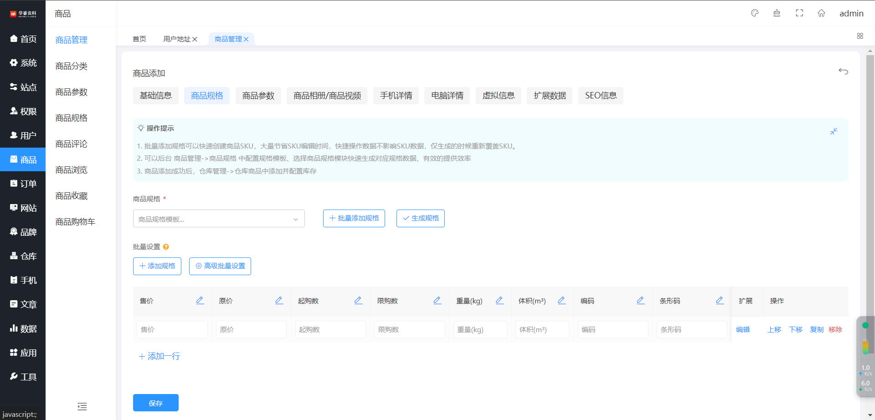Image resolution: width=875 pixels, height=420 pixels.
Task: Click the theme palette icon in header
Action: (x=755, y=13)
